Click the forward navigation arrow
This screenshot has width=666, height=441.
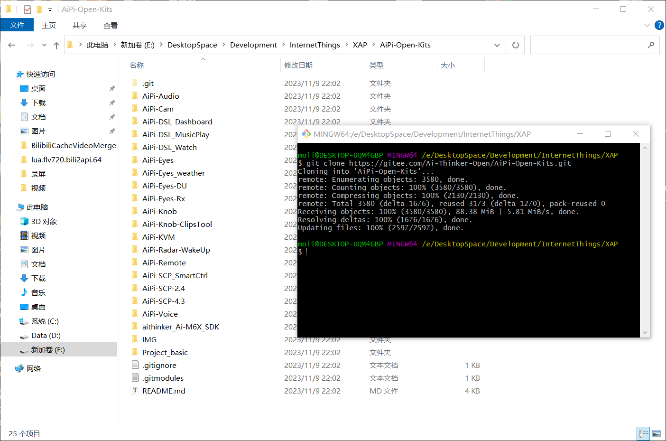[x=30, y=45]
